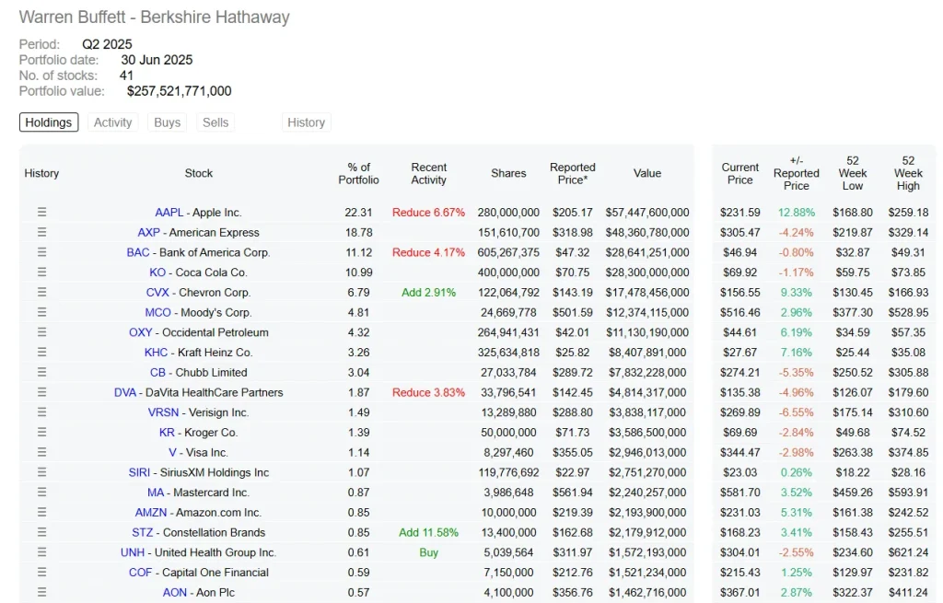Sort by the Stock column header
The image size is (943, 603).
tap(199, 173)
